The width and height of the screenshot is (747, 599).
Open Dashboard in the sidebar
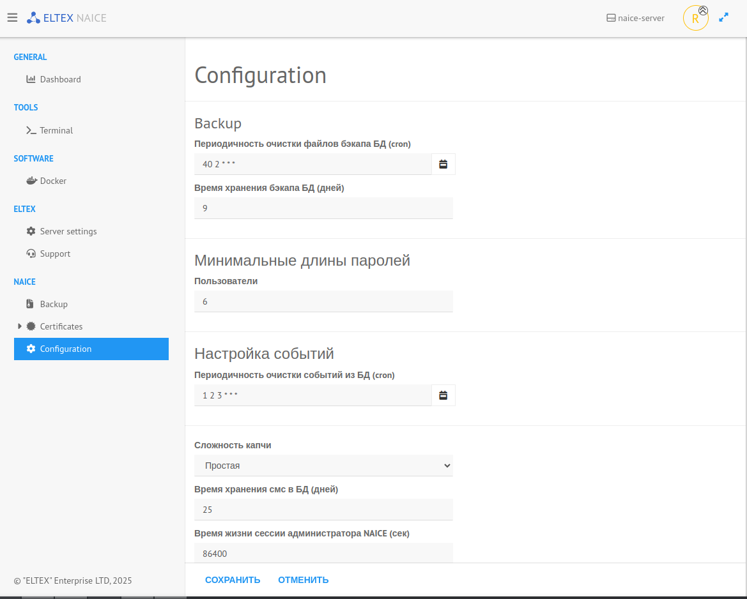coord(60,79)
